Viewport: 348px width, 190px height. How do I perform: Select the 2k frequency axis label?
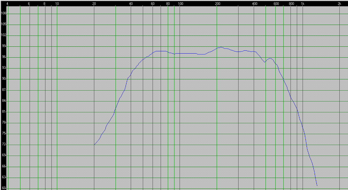tap(339, 4)
